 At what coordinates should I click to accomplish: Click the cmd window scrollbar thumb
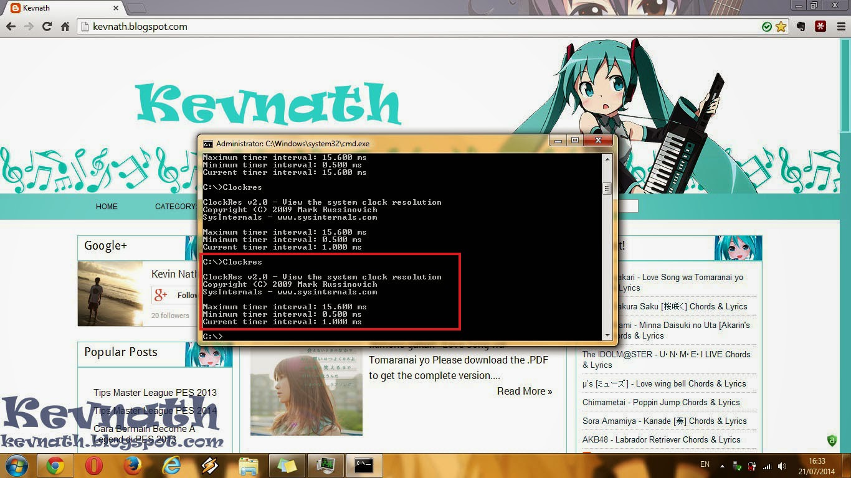(607, 189)
